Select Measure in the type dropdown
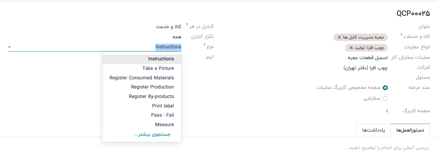Image resolution: width=438 pixels, height=166 pixels. (x=164, y=125)
